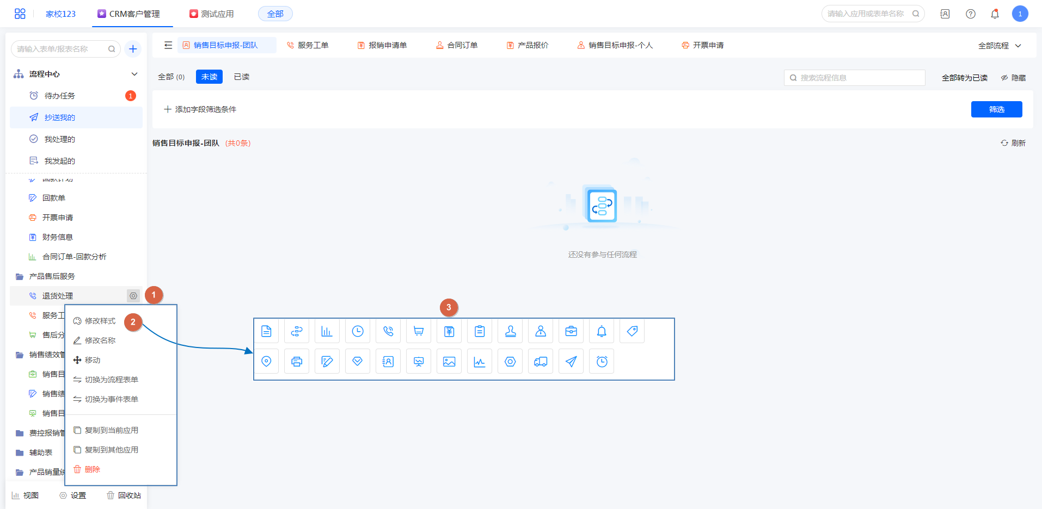Click 全部转为已读 link
The height and width of the screenshot is (509, 1042).
tap(964, 78)
